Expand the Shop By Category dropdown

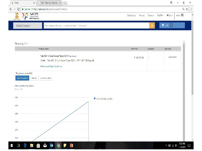(27, 25)
